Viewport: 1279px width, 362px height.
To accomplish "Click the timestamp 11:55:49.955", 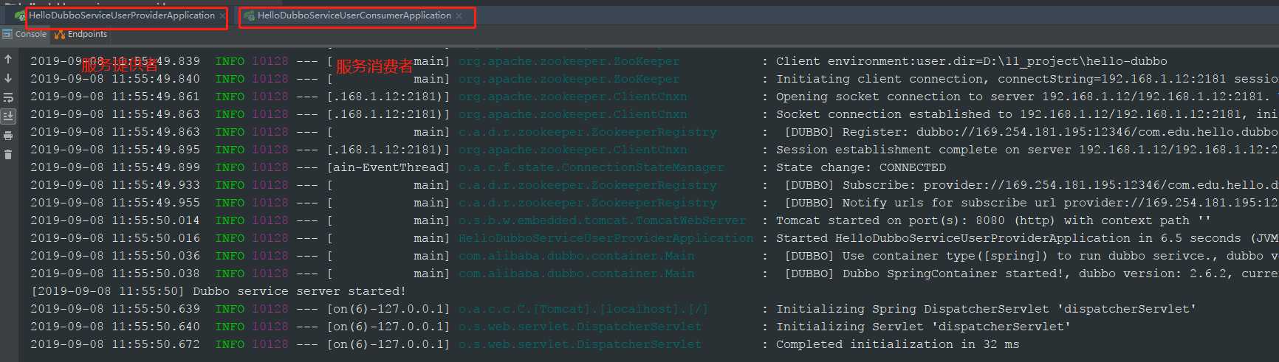I will (x=156, y=203).
